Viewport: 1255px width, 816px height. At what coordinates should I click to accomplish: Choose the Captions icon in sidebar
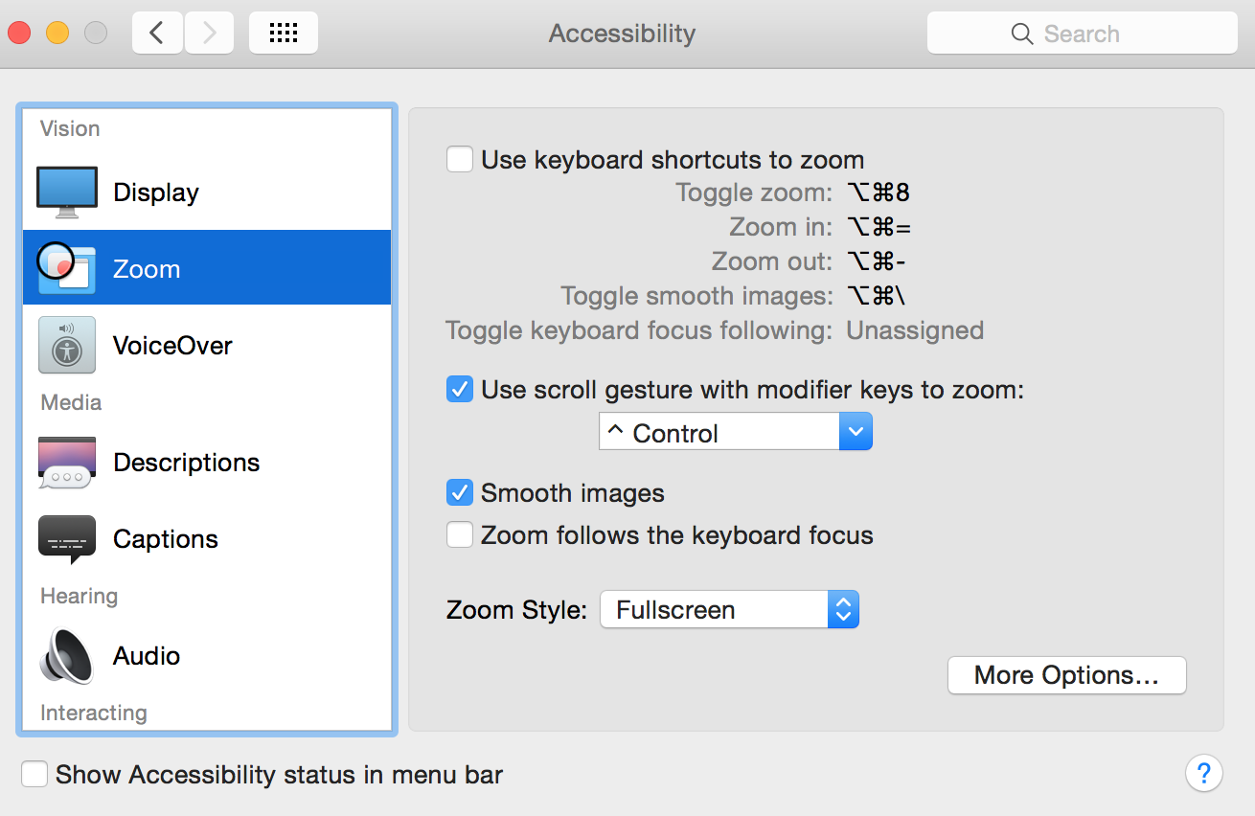[x=67, y=539]
